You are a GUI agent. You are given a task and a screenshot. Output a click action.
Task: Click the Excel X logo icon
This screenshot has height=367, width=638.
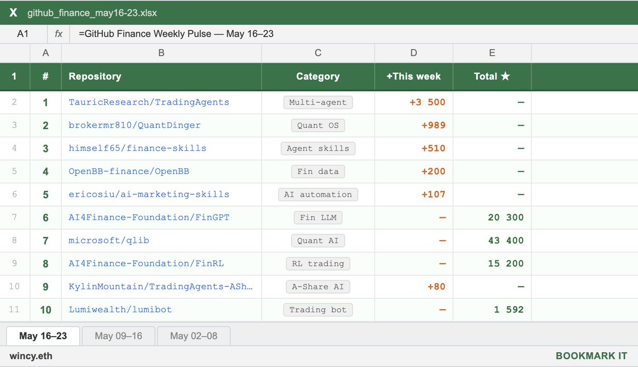click(x=13, y=13)
